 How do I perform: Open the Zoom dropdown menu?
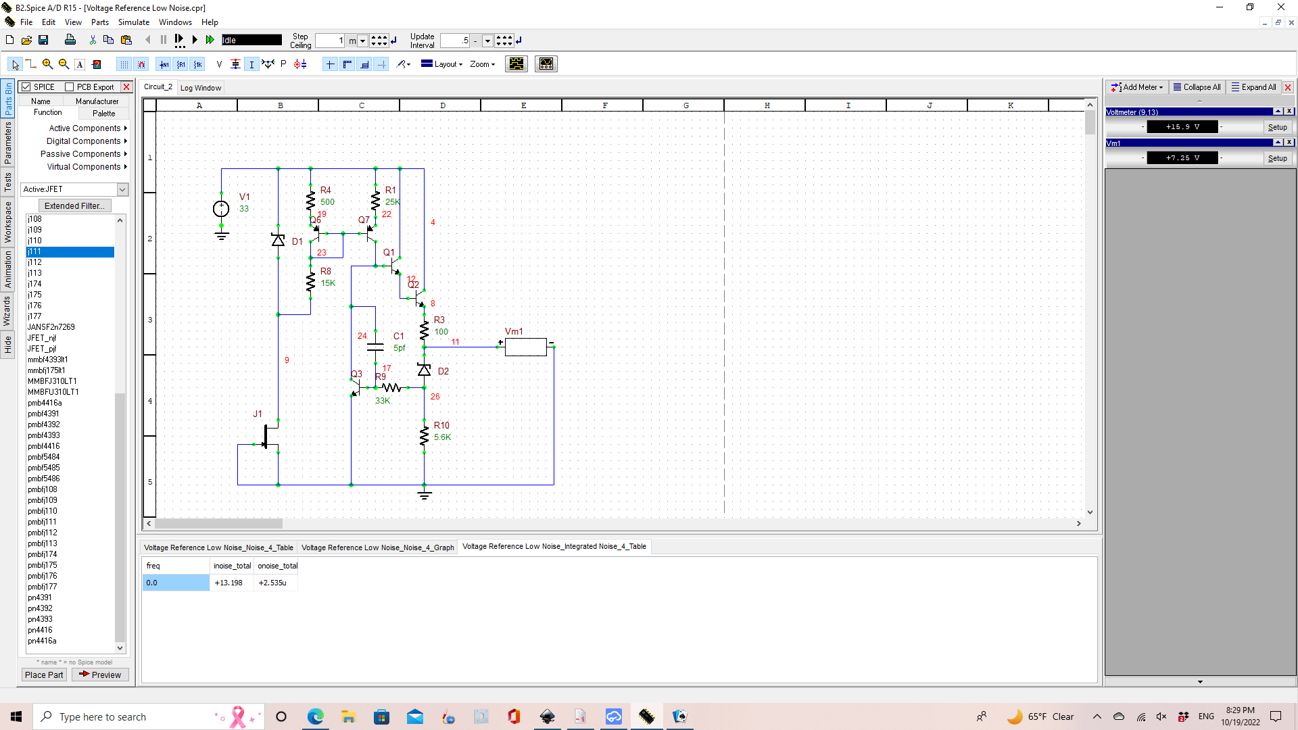point(483,64)
